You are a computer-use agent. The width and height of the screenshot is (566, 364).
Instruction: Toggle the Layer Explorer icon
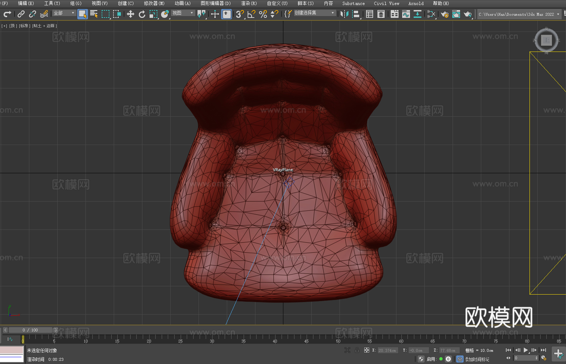(x=381, y=14)
